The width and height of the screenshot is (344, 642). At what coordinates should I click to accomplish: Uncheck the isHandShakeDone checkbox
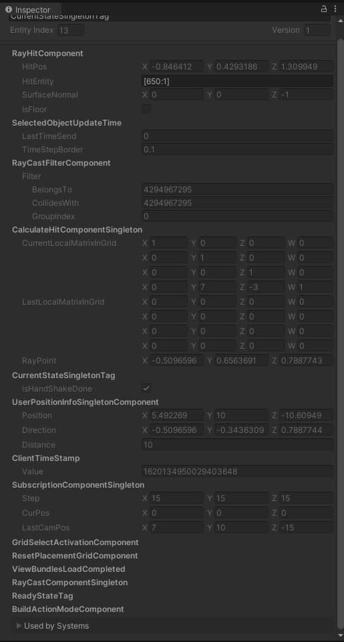click(146, 387)
